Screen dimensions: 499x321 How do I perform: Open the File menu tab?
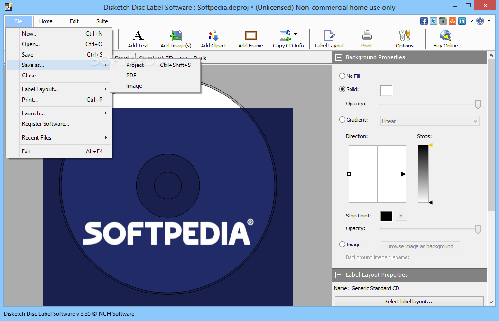pyautogui.click(x=18, y=21)
